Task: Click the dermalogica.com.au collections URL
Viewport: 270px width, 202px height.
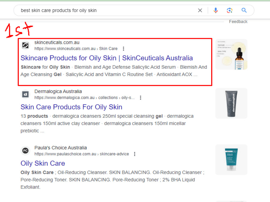Action: tap(84, 97)
